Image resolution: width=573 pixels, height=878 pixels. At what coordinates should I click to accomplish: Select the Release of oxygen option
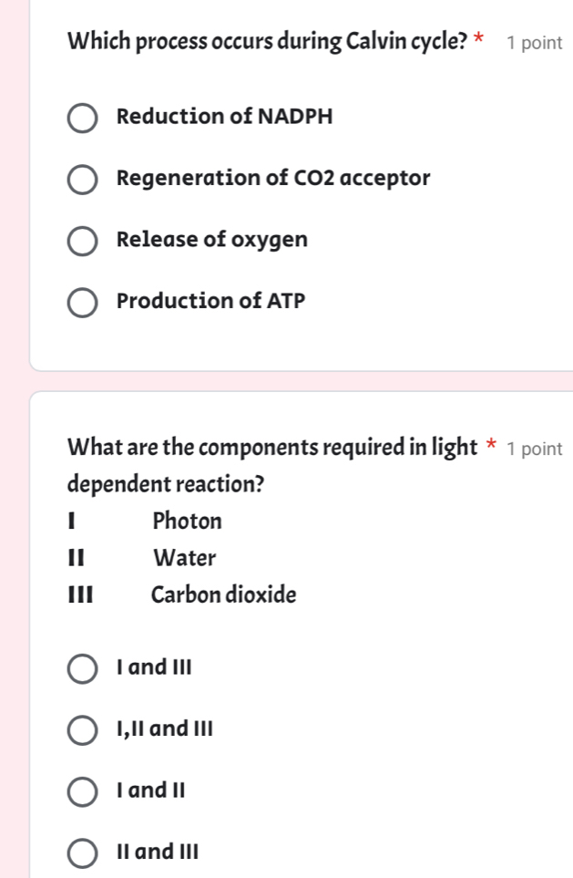pyautogui.click(x=82, y=241)
